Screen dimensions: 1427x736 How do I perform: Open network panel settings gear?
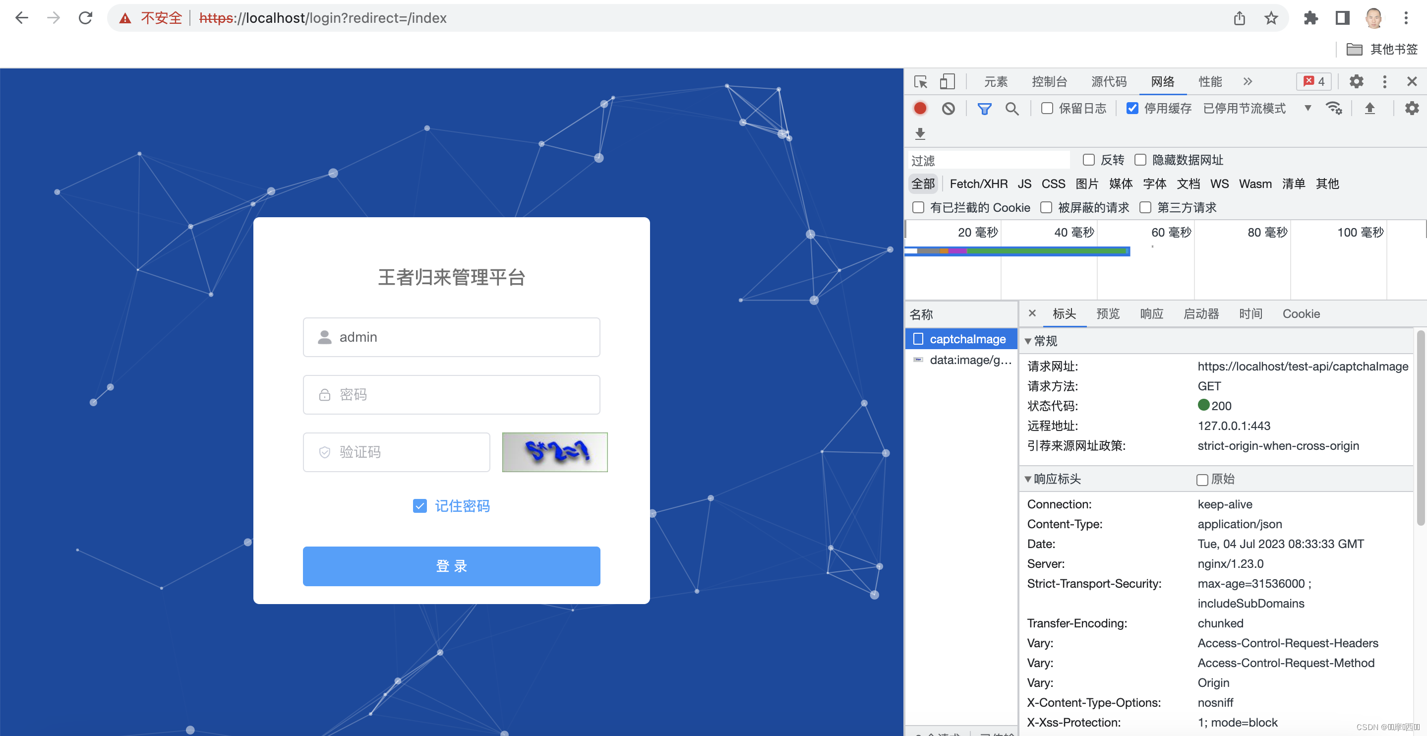click(1412, 108)
